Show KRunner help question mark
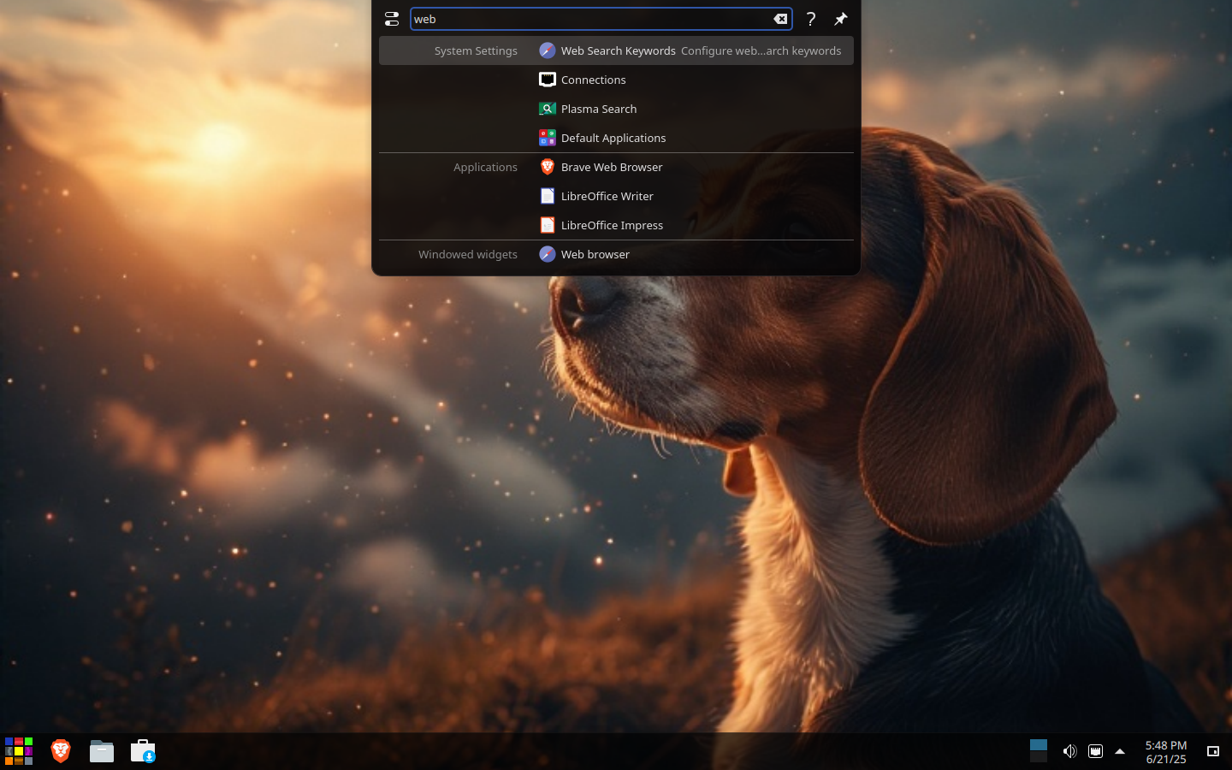 [x=811, y=19]
